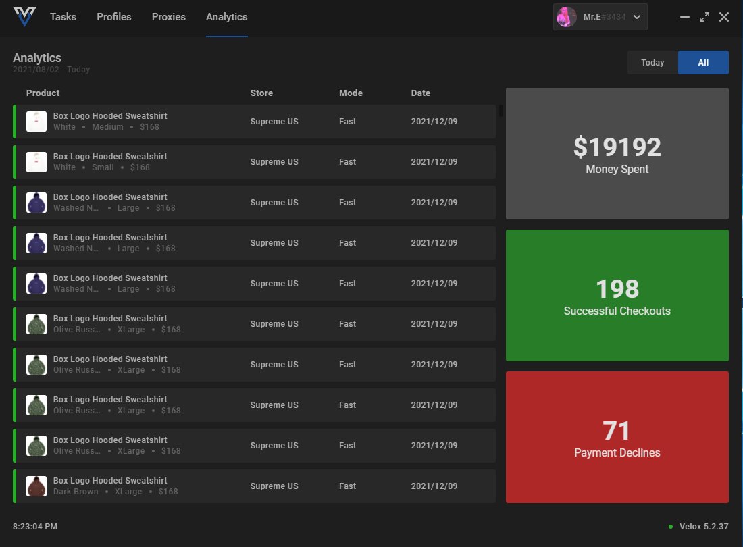Open the White Medium sweatshirt thumbnail
743x547 pixels.
coord(36,122)
